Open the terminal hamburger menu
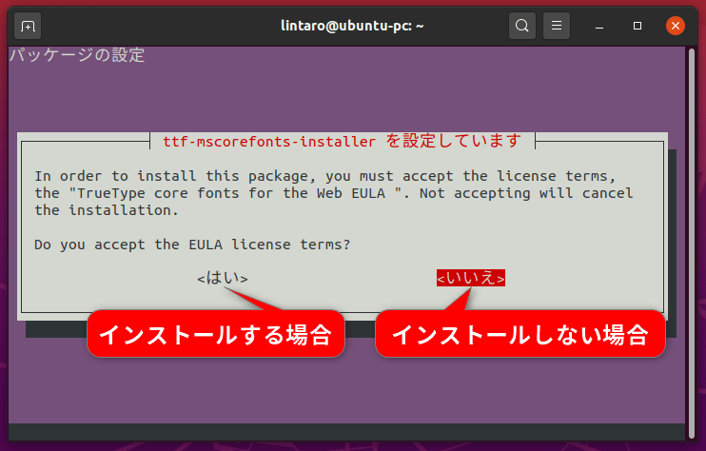The image size is (706, 451). (557, 26)
